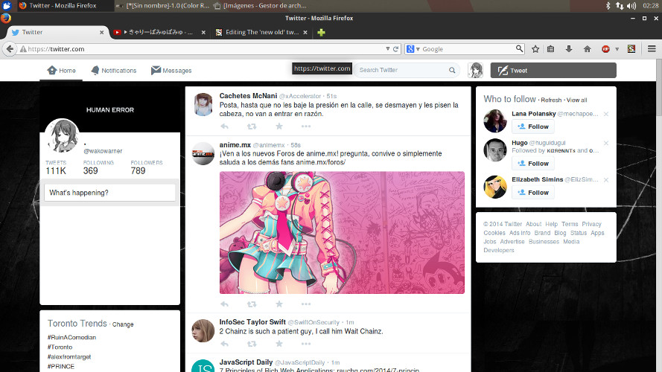This screenshot has height=372, width=662.
Task: Reply to Cachetes McNani's tweet
Action: [225, 126]
